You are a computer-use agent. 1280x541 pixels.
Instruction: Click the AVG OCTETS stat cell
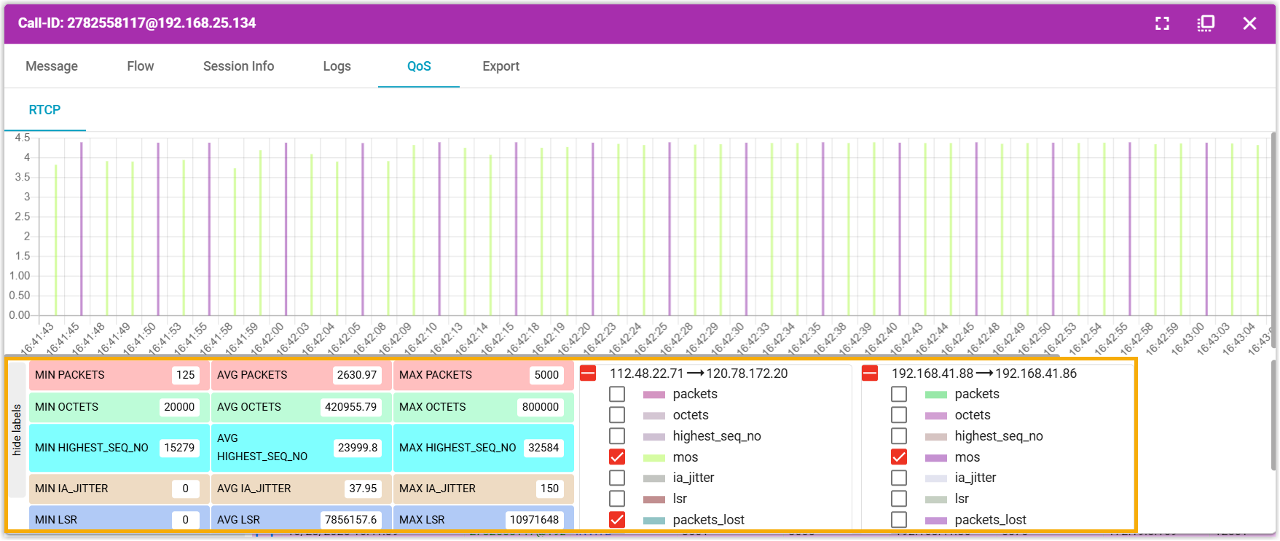click(x=301, y=407)
